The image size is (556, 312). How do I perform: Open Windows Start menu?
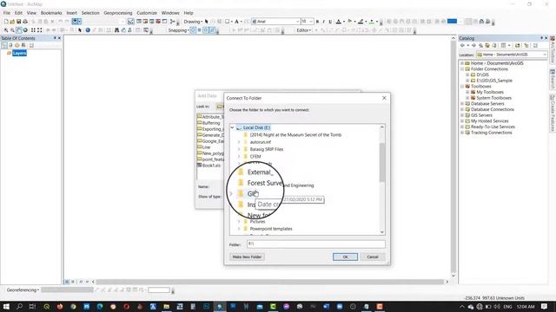point(6,306)
